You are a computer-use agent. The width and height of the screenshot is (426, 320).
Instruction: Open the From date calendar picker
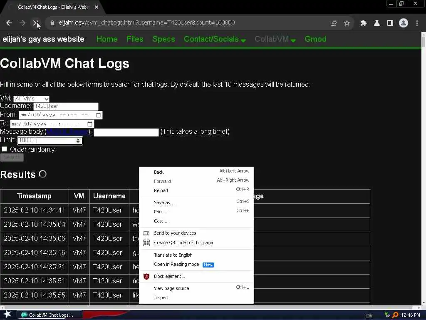click(x=98, y=115)
